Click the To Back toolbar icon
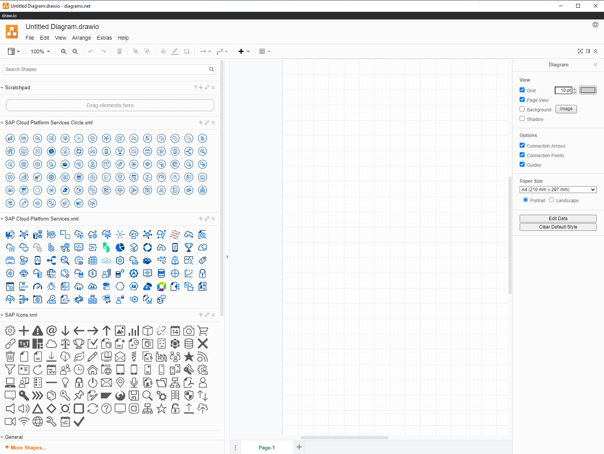This screenshot has width=604, height=454. pos(147,52)
